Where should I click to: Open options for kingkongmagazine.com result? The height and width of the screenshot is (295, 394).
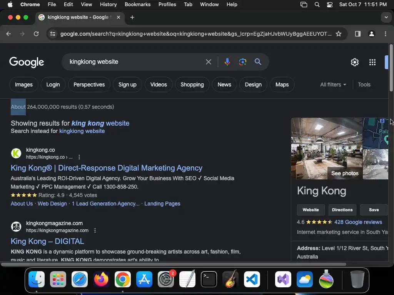pyautogui.click(x=95, y=230)
